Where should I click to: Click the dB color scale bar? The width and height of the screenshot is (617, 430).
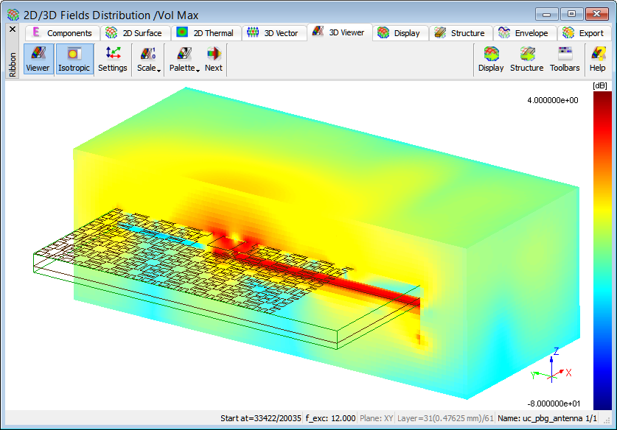click(602, 250)
